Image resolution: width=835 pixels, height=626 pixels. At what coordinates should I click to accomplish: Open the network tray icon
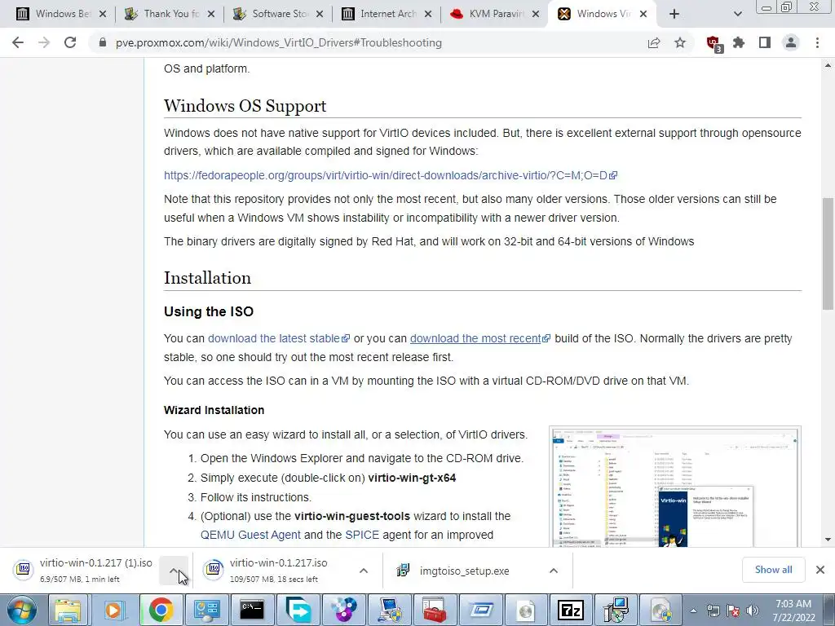(x=713, y=611)
